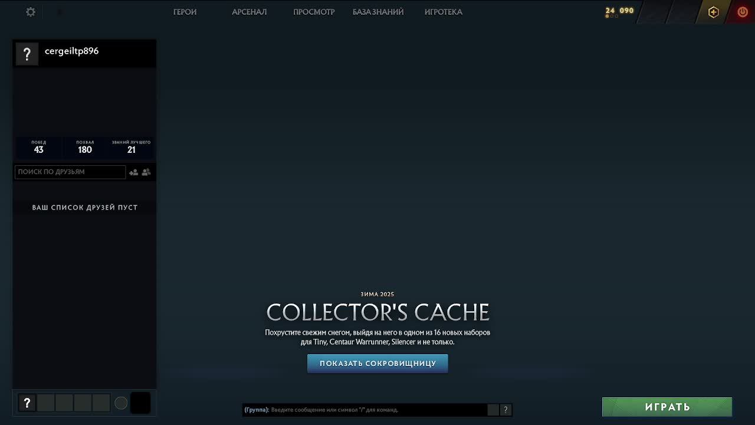
Task: Open the База знаний menu
Action: (x=378, y=12)
